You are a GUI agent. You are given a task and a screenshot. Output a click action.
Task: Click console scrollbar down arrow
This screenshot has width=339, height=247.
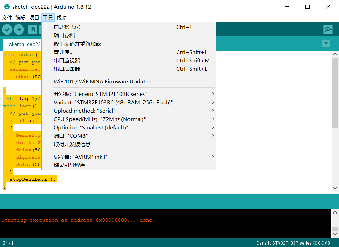pos(335,234)
